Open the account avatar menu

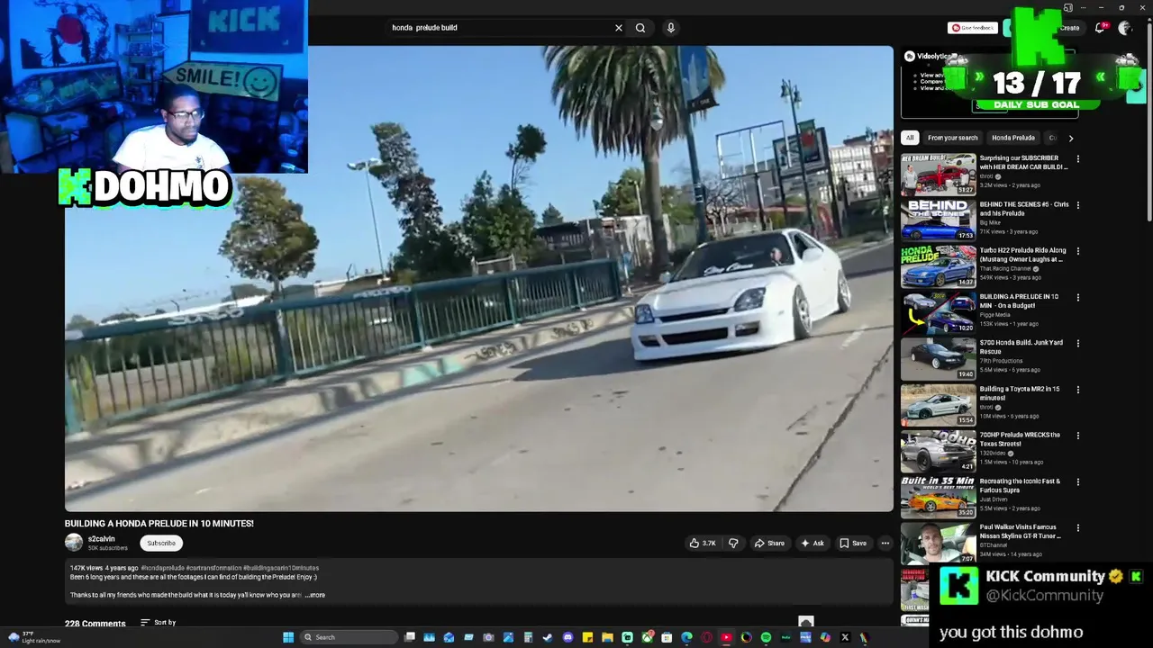click(x=1124, y=28)
